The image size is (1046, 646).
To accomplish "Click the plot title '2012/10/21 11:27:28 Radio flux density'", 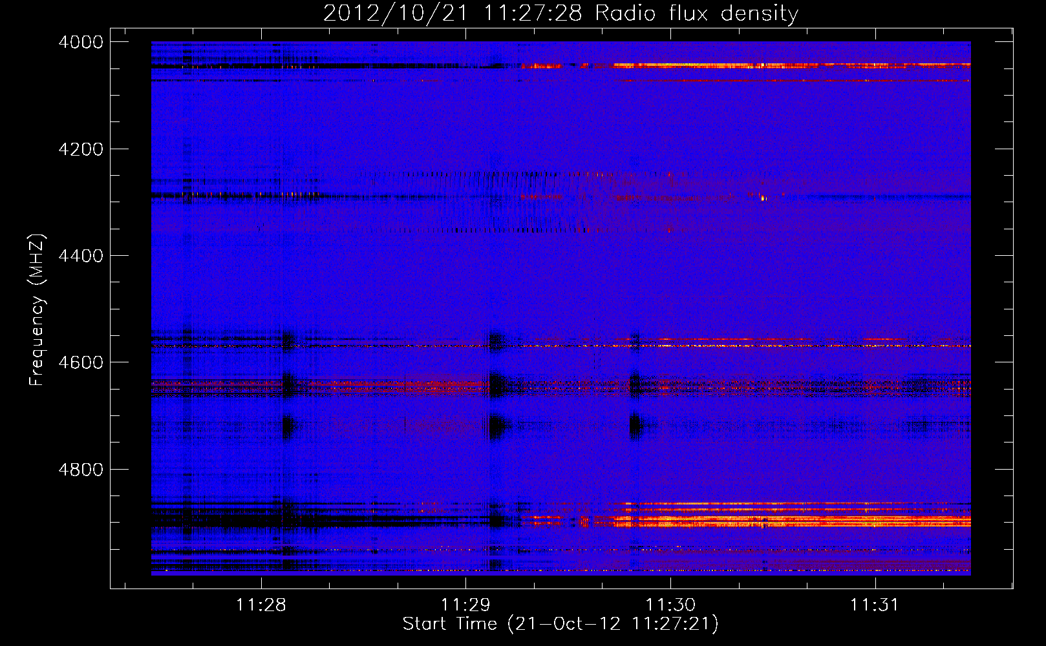I will coord(560,13).
